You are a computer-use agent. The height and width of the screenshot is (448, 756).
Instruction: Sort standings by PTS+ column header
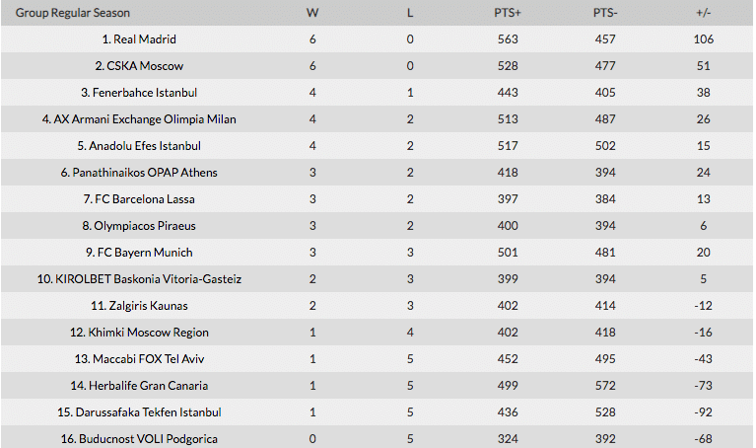coord(508,13)
